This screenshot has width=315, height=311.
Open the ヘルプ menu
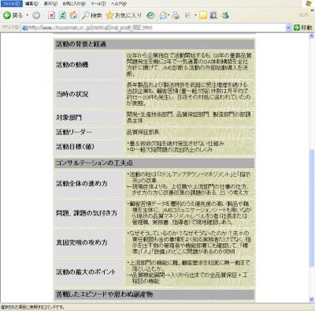click(x=119, y=4)
